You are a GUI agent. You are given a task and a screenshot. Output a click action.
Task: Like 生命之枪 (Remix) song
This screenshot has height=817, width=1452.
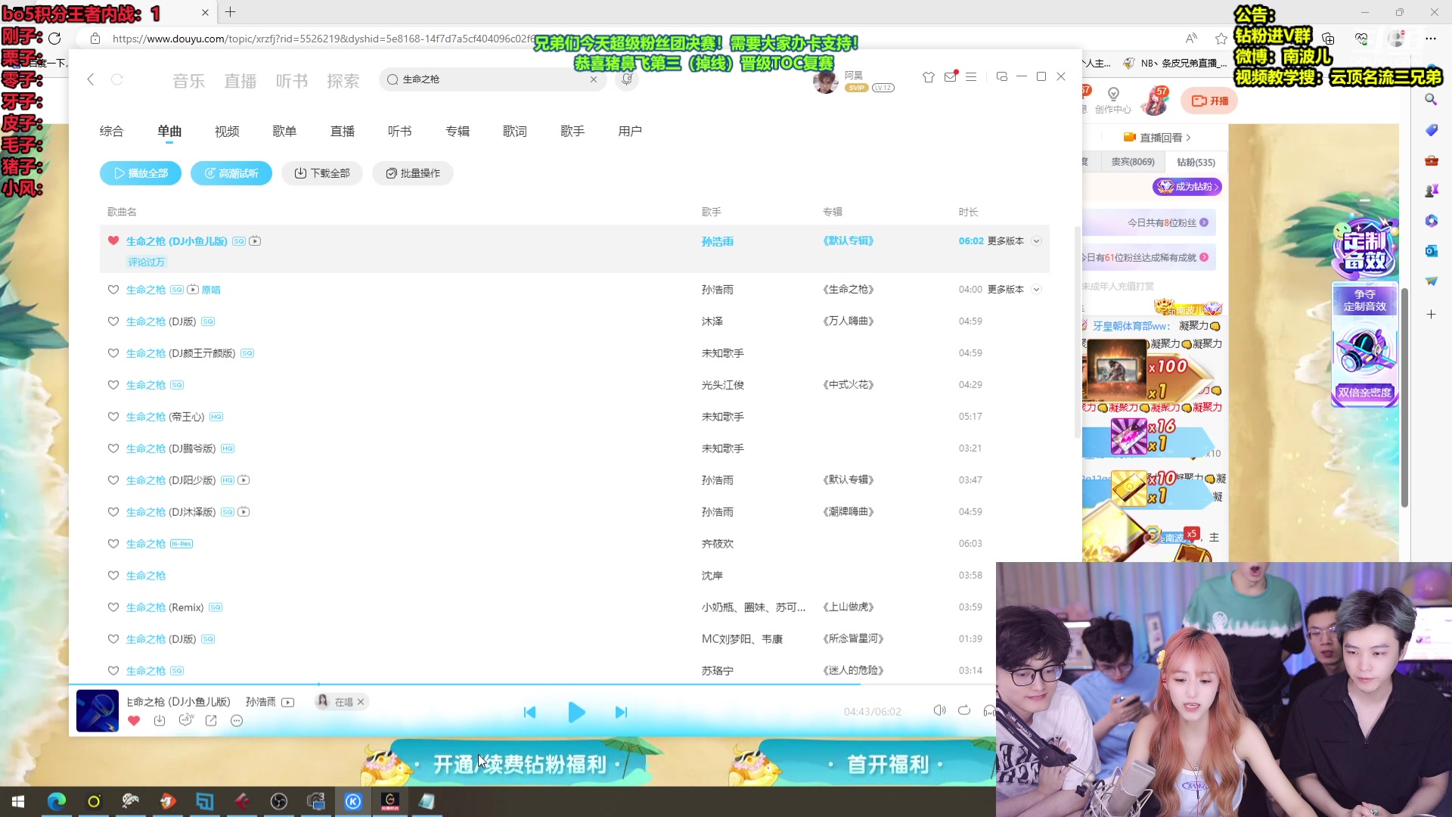113,607
